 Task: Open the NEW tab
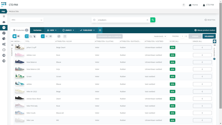coord(51,30)
